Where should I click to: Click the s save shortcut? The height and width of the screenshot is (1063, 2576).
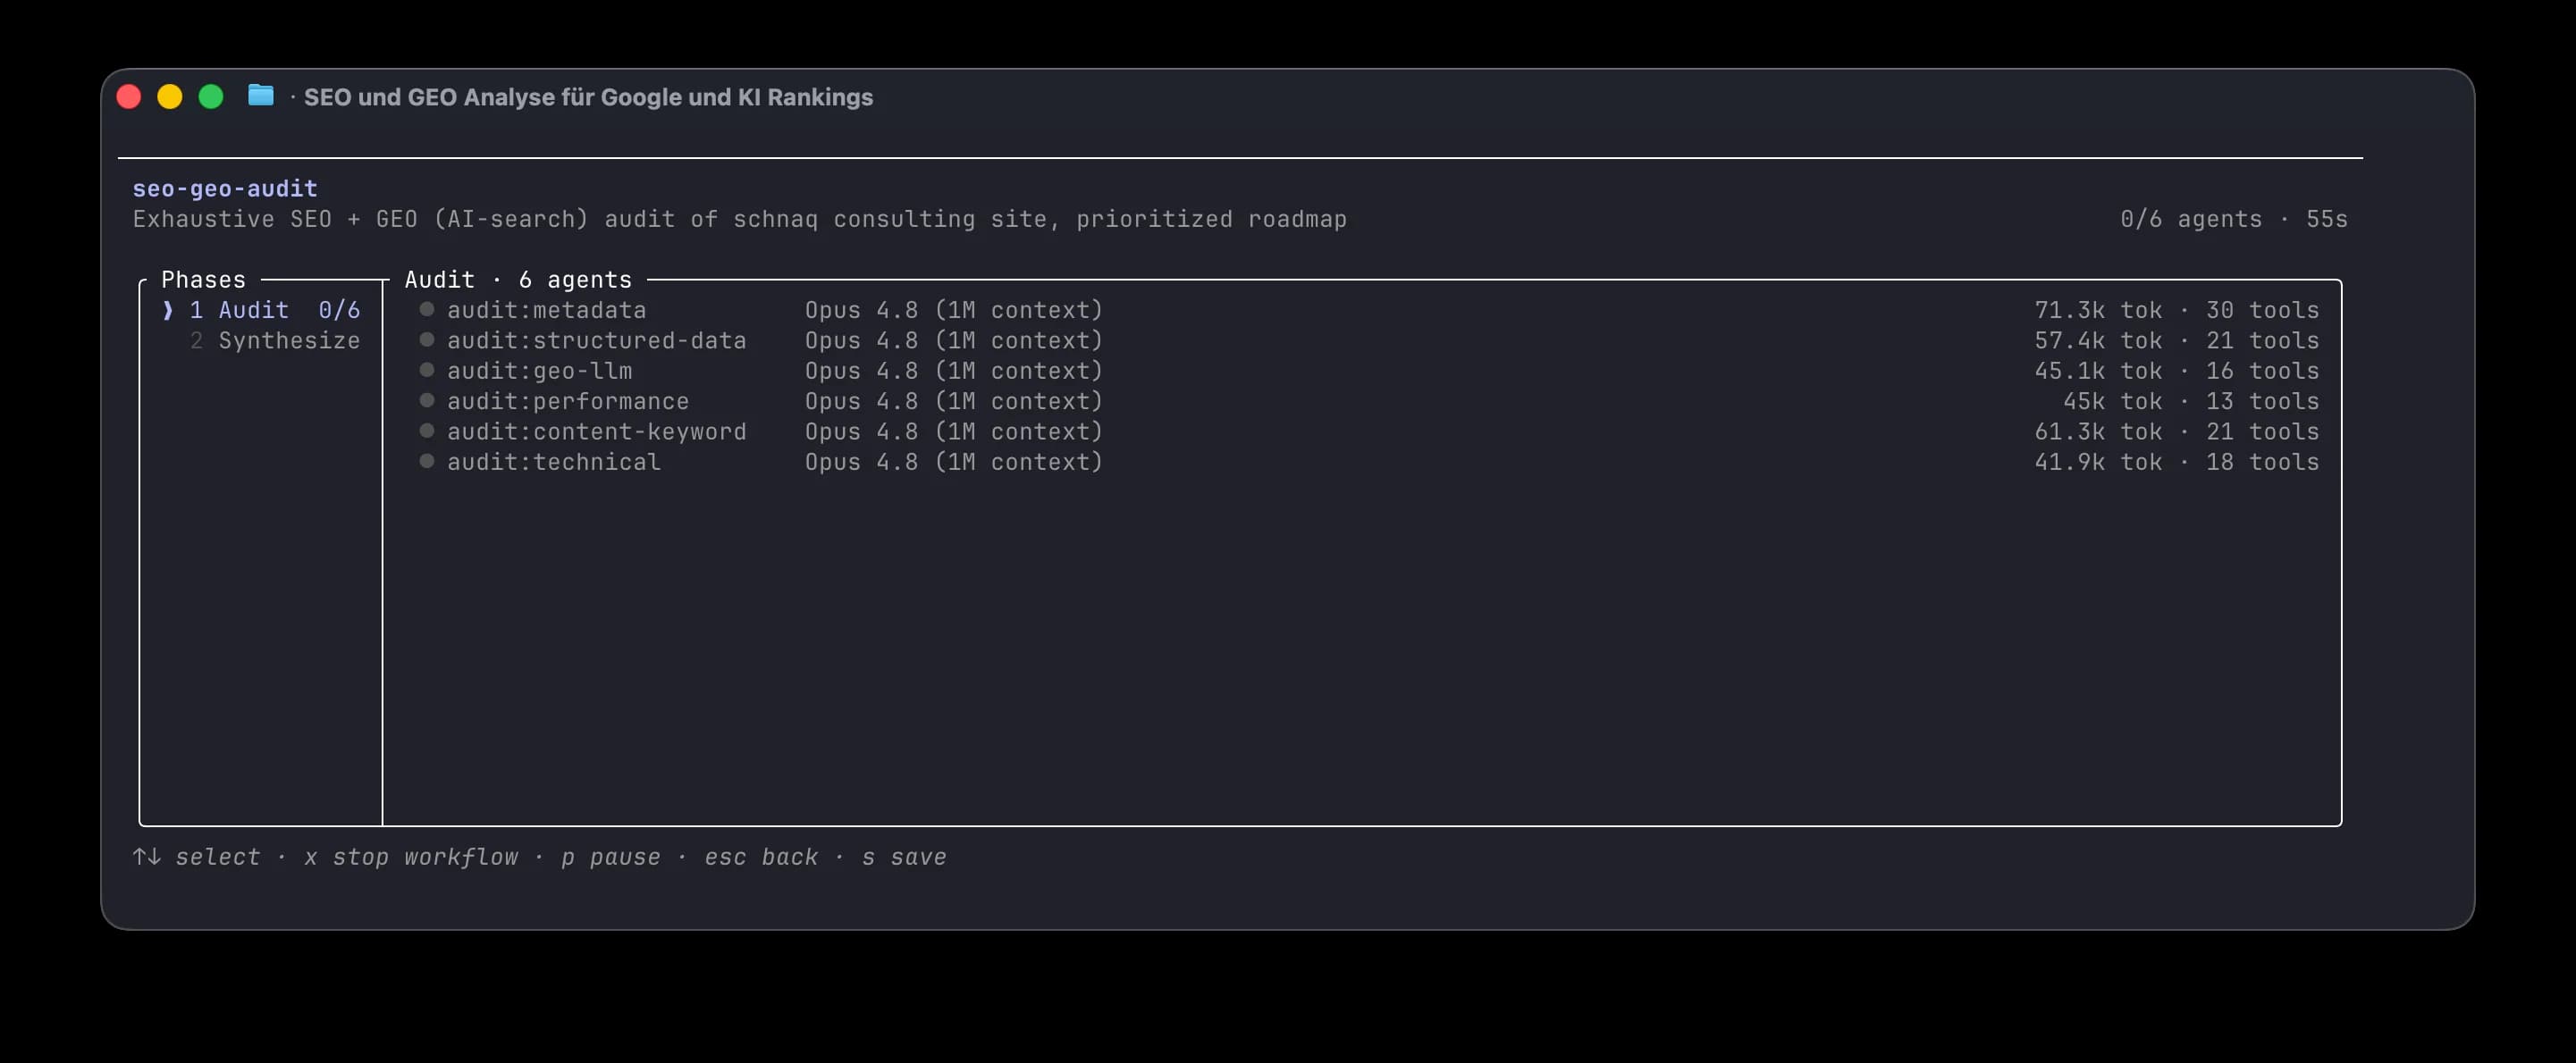point(904,858)
